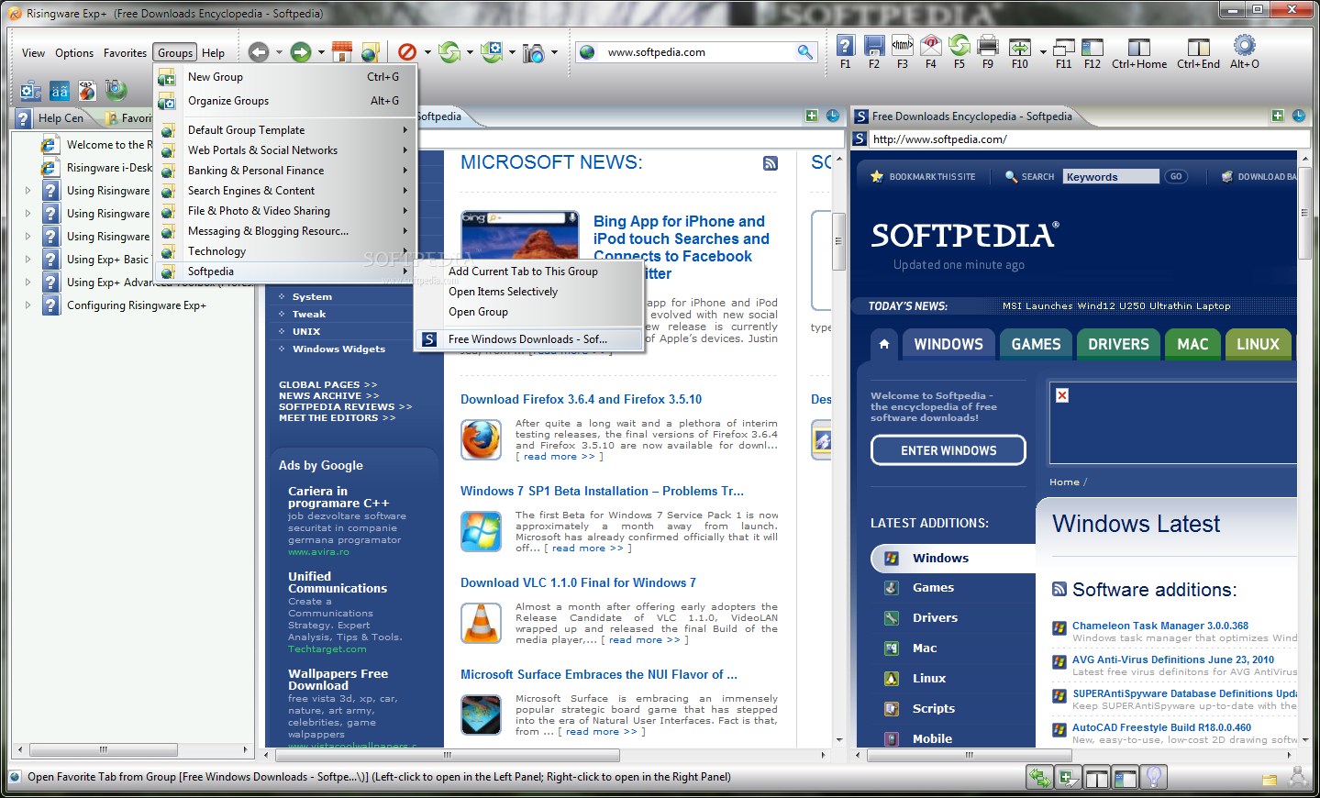The image size is (1320, 798).
Task: Open the Favorites menu
Action: click(125, 53)
